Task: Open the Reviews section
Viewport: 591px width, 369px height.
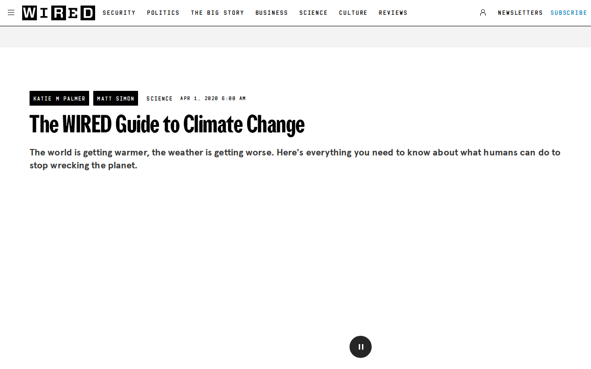Action: click(393, 13)
